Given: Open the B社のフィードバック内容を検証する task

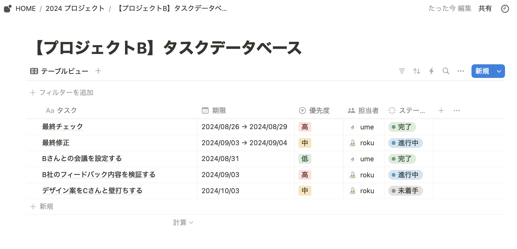Looking at the screenshot, I should click(99, 175).
